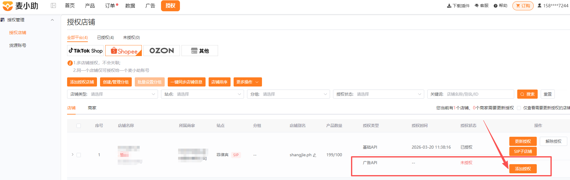
Task: Focus the 关键词 search input field
Action: [471, 94]
